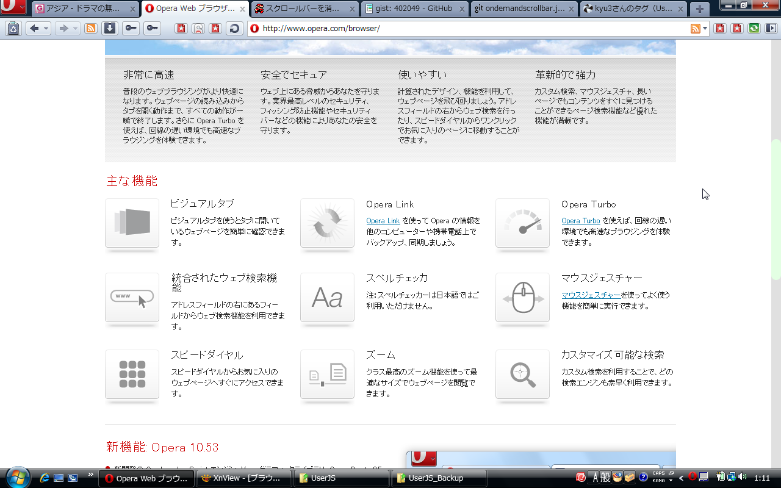Click the マウスジェスチャー mouse icon
Viewport: 781px width, 488px height.
[522, 298]
